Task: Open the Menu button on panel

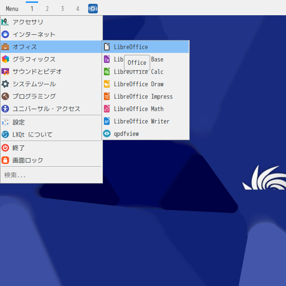Action: pyautogui.click(x=12, y=9)
